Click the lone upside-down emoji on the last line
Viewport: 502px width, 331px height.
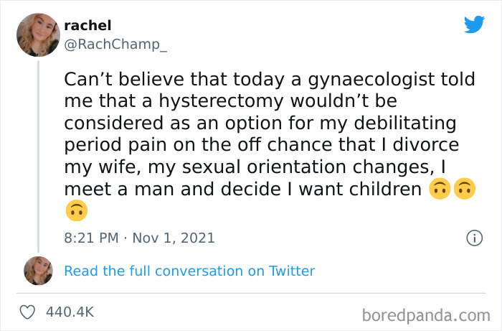(x=75, y=211)
